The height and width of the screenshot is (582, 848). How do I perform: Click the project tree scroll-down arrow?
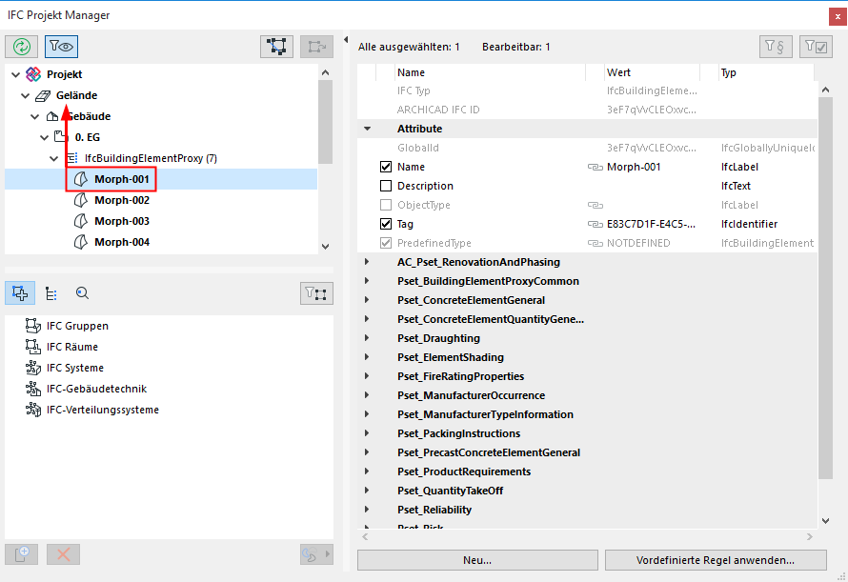click(325, 246)
